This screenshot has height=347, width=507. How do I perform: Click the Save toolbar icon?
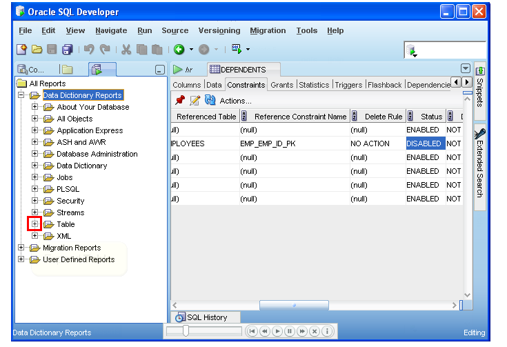[x=52, y=50]
